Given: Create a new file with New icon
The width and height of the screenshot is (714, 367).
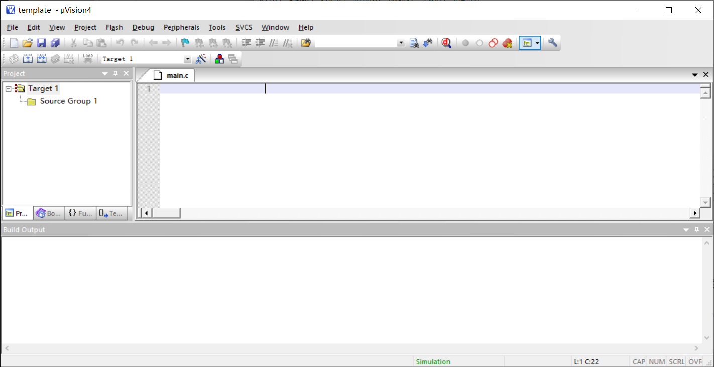Looking at the screenshot, I should [14, 43].
